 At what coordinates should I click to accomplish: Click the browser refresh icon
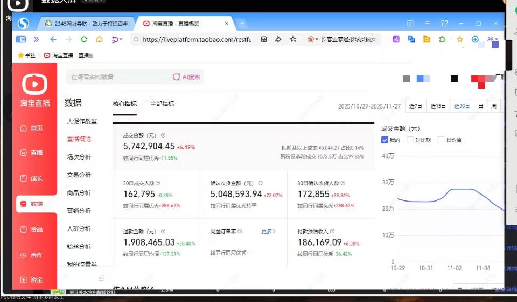click(84, 39)
